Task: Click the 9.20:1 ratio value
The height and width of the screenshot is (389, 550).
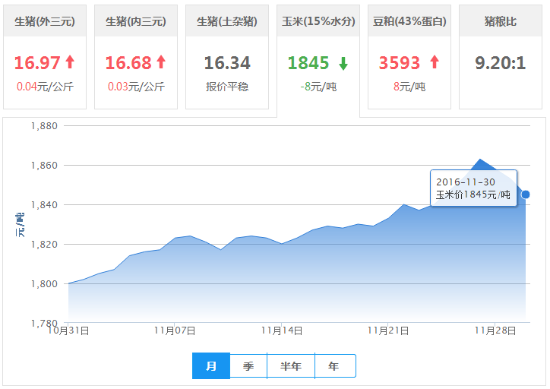Action: coord(501,63)
